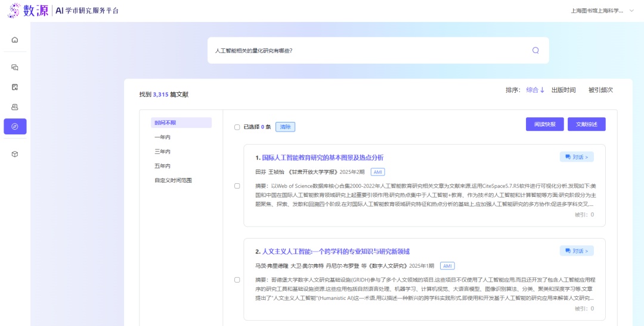Open the cube icon in the sidebar
Image resolution: width=644 pixels, height=326 pixels.
[x=15, y=154]
